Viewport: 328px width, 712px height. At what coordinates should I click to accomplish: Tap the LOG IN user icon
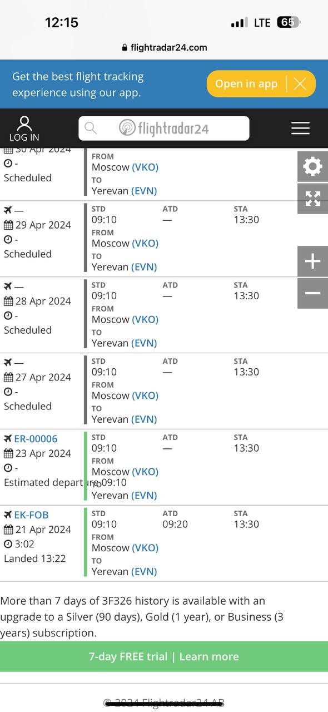coord(24,128)
